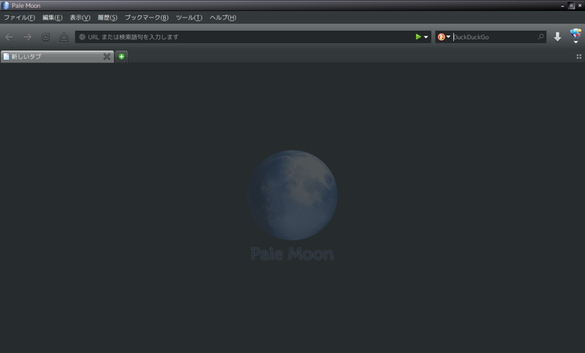Open the 表示(V) menu
Viewport: 585px width, 353px height.
pos(80,18)
